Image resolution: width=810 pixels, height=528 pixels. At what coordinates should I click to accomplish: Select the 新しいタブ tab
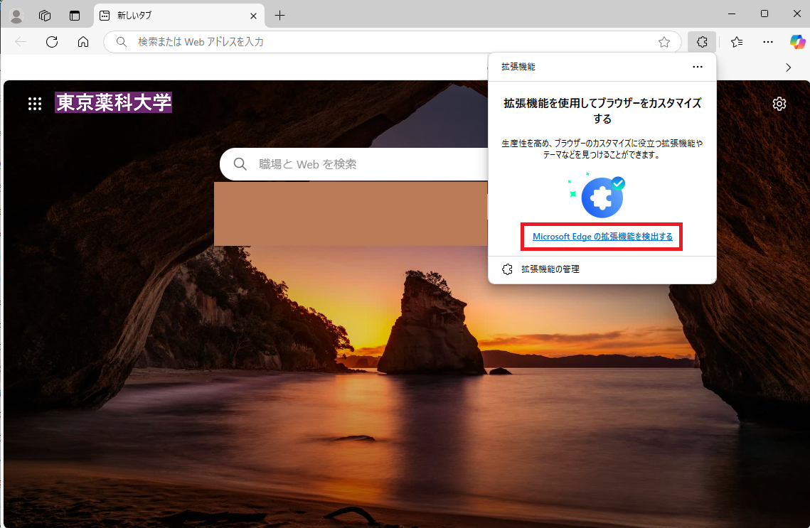click(171, 15)
